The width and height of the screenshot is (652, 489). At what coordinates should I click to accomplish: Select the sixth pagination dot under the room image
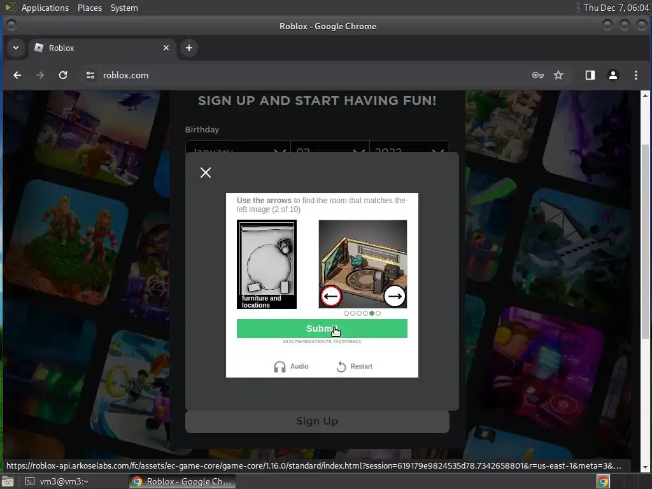(378, 313)
